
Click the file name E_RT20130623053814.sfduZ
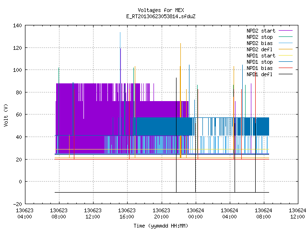tap(161, 16)
